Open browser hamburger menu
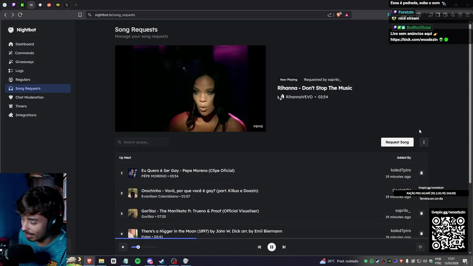 coord(468,15)
